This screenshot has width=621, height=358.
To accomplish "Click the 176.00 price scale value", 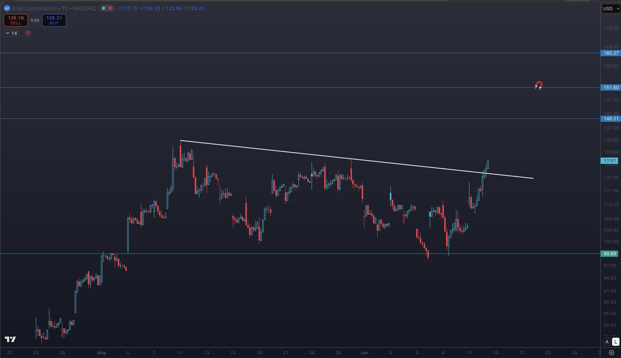I will (612, 28).
